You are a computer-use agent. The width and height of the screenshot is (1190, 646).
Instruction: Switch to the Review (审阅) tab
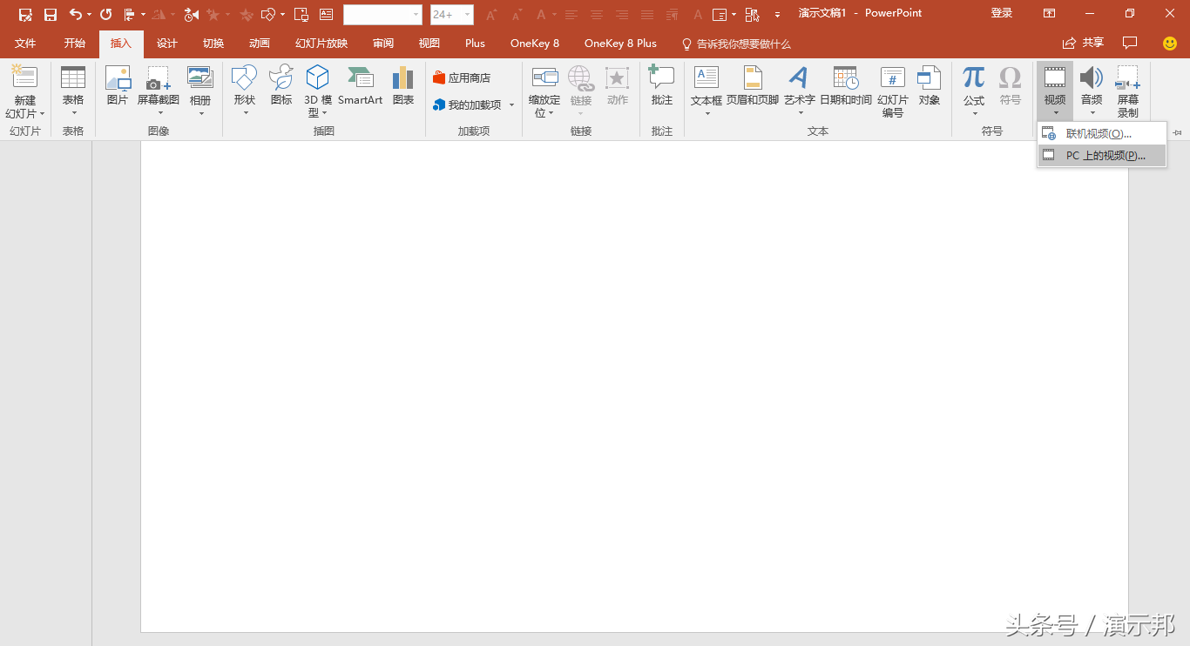point(383,44)
